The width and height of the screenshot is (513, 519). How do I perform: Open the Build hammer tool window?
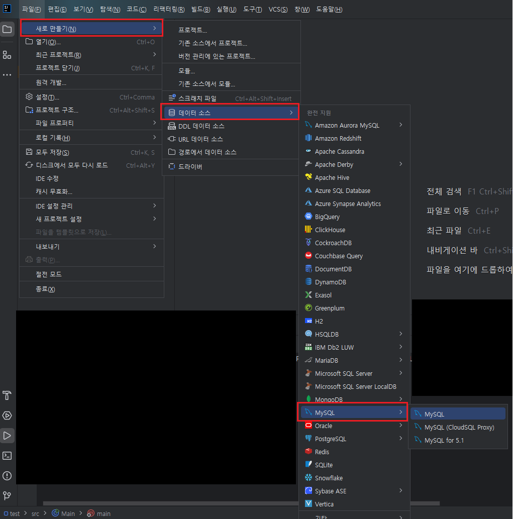click(x=7, y=395)
